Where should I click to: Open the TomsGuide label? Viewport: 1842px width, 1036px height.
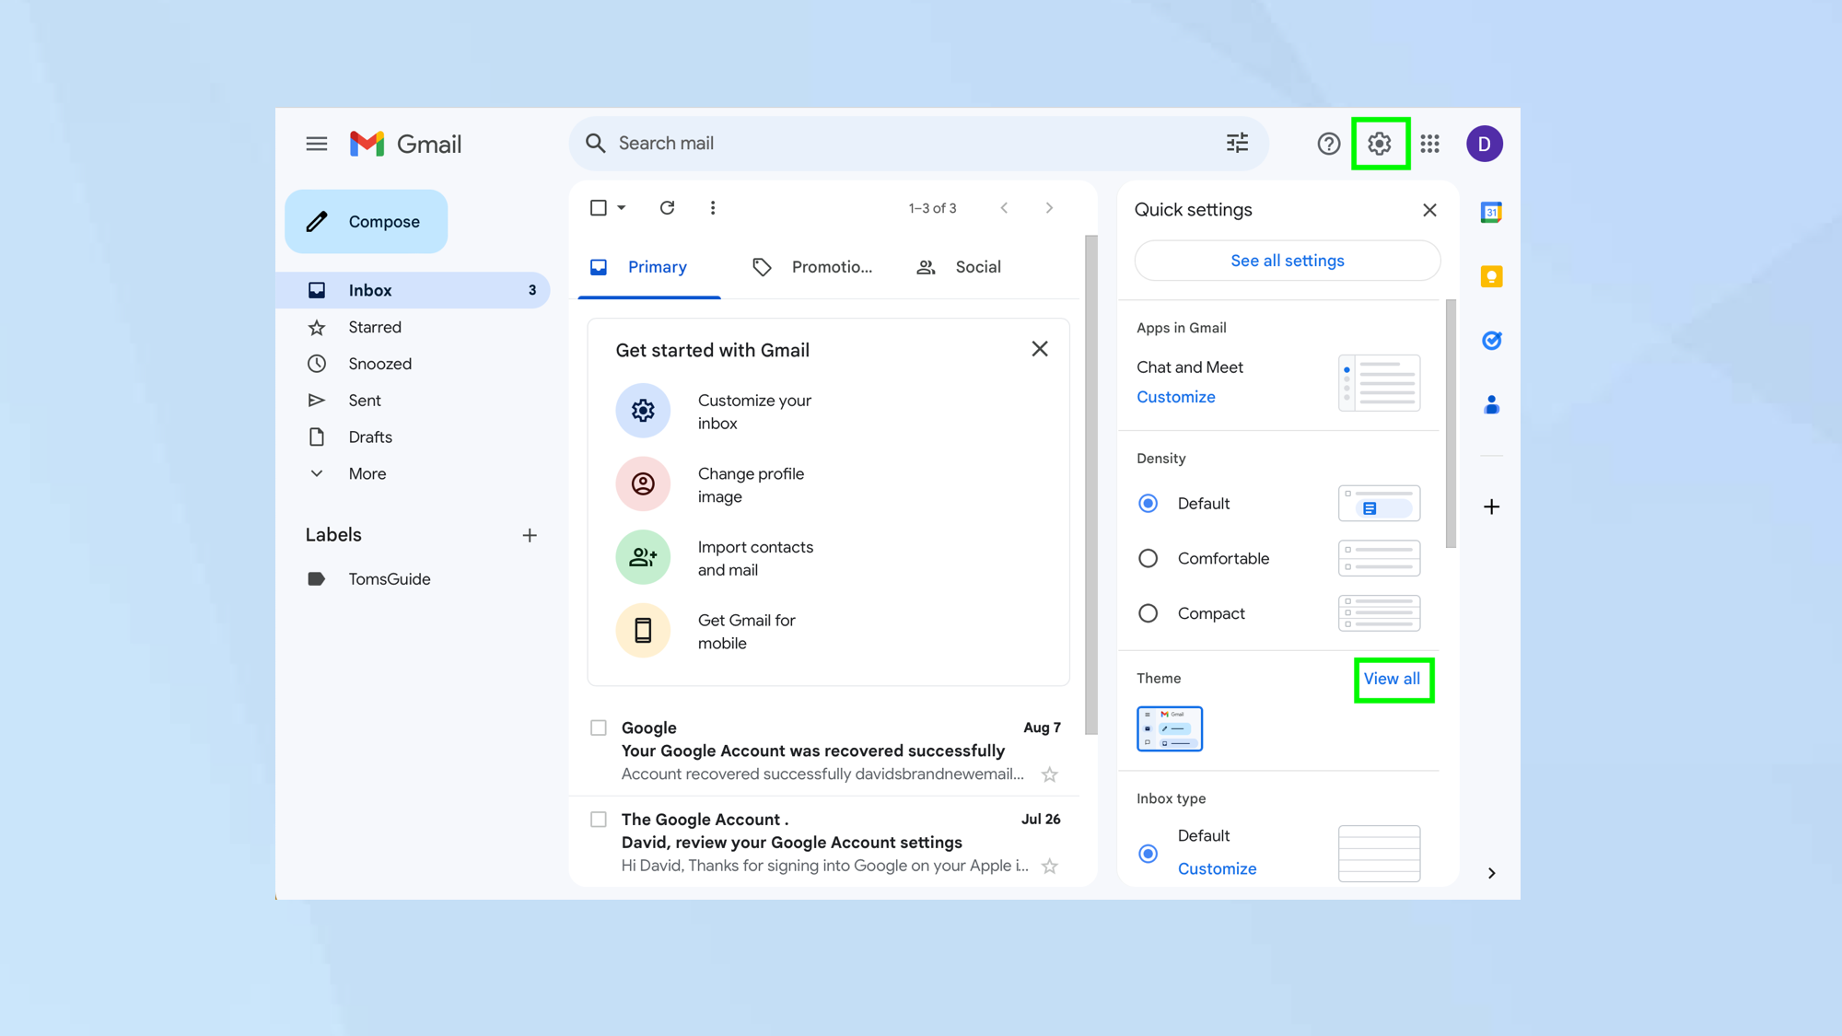tap(390, 578)
